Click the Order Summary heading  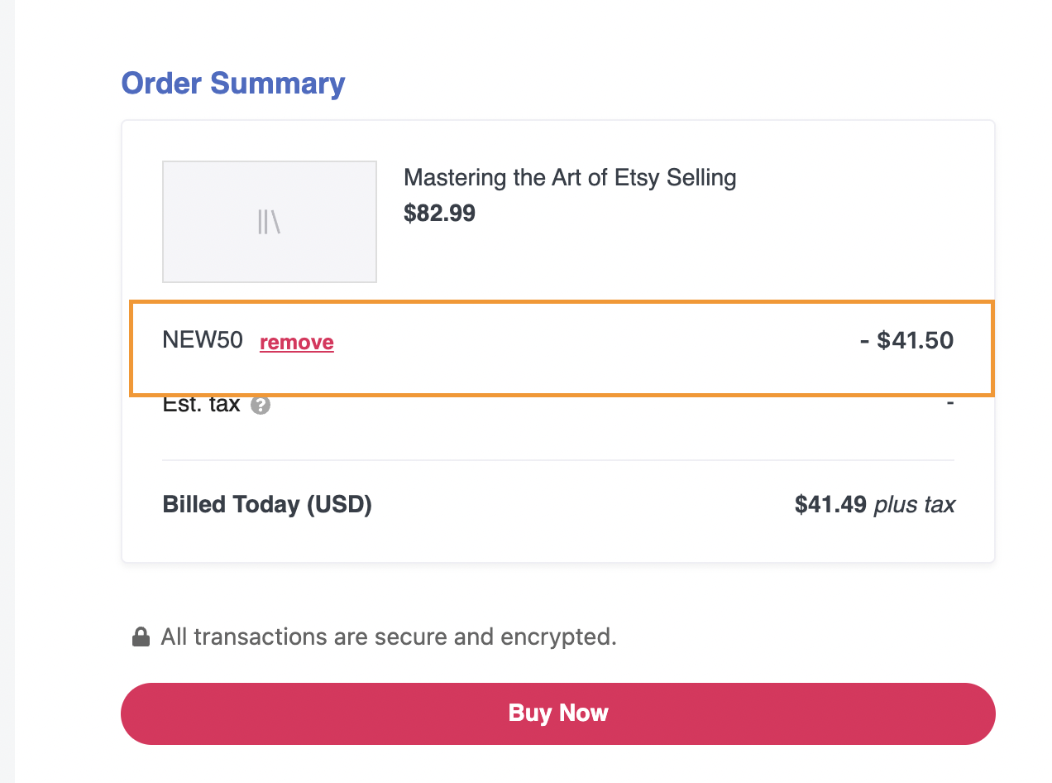coord(233,84)
